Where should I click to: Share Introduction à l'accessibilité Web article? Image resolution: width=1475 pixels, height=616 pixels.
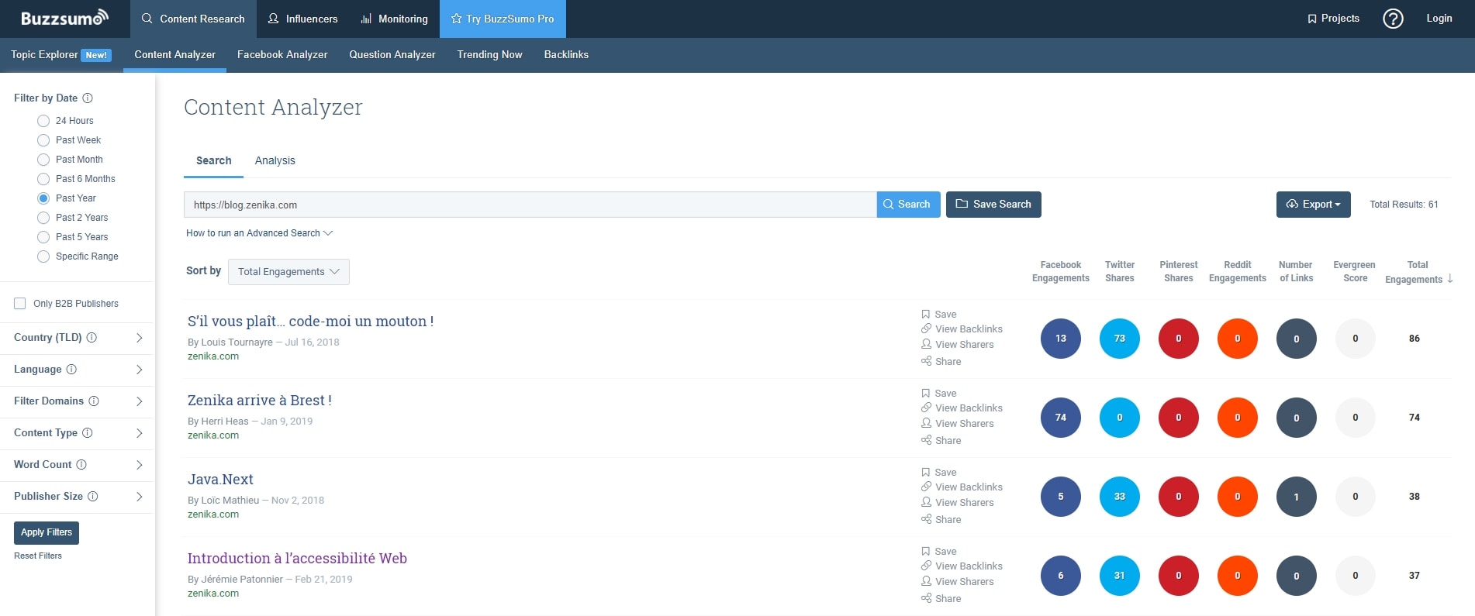941,599
